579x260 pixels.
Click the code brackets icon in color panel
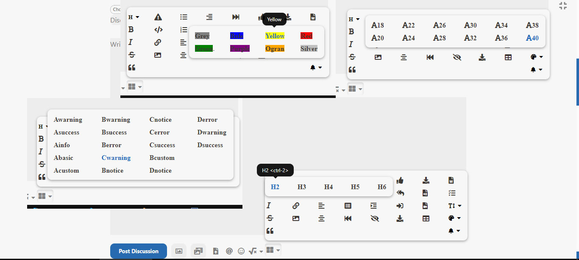[x=158, y=30]
